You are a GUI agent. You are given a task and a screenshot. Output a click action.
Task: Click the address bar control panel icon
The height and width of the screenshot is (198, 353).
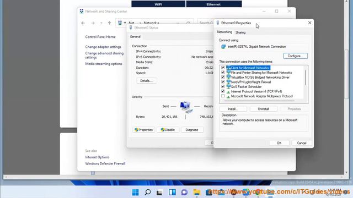pyautogui.click(x=120, y=23)
